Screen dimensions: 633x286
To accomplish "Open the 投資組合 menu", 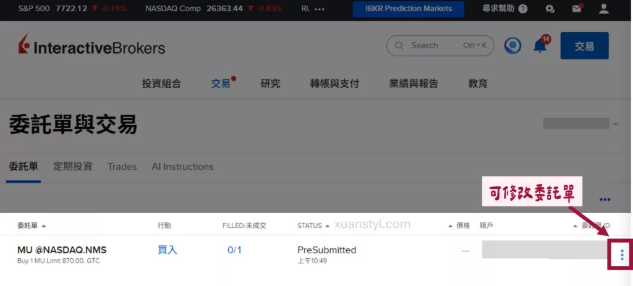I will click(161, 83).
